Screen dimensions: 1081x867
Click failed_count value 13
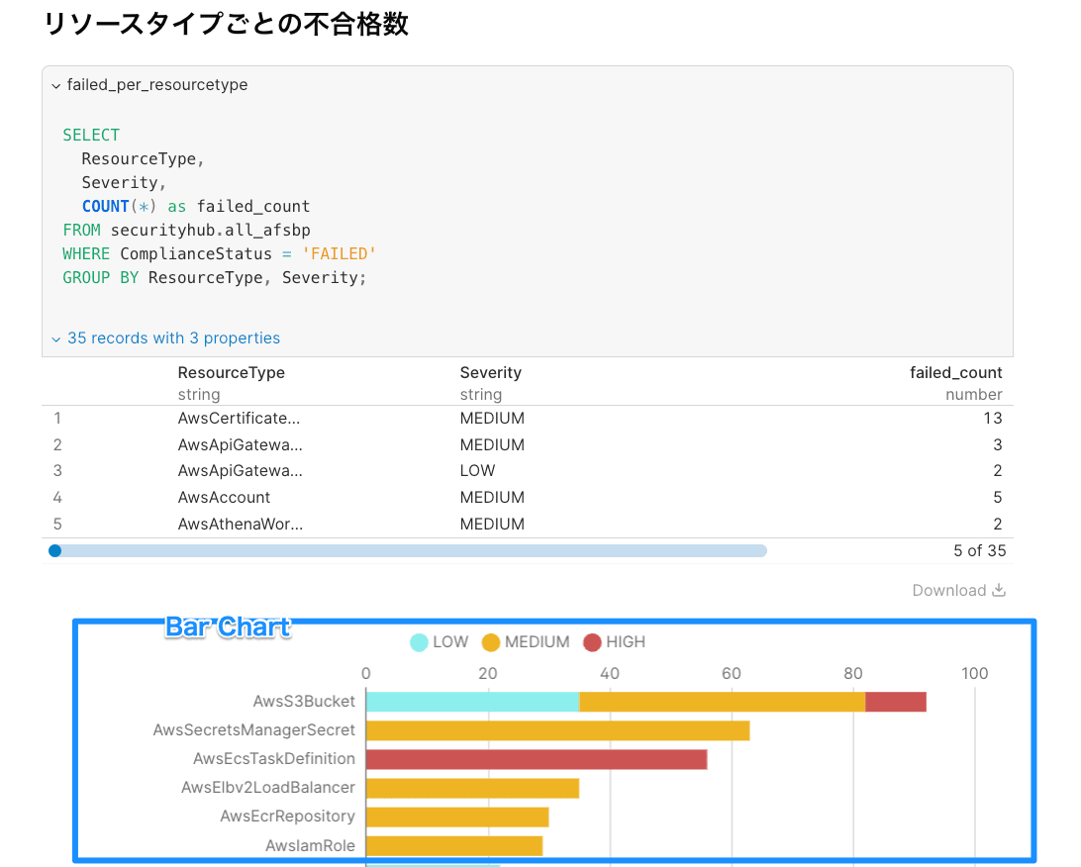pos(993,419)
